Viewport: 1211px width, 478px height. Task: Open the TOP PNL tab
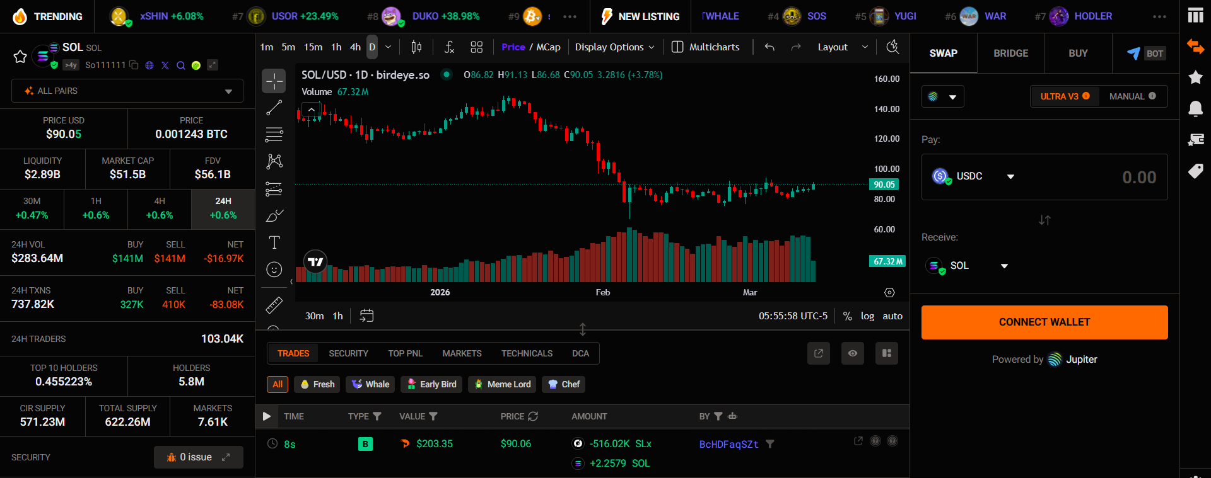(406, 353)
